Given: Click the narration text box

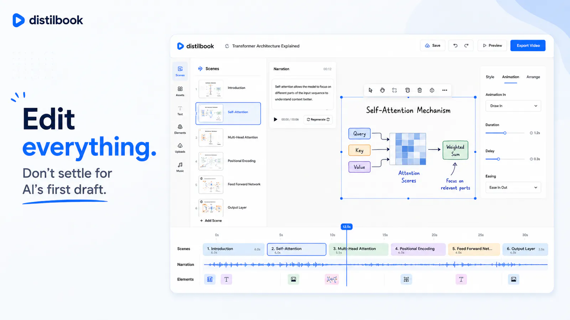Looking at the screenshot, I should click(x=302, y=94).
